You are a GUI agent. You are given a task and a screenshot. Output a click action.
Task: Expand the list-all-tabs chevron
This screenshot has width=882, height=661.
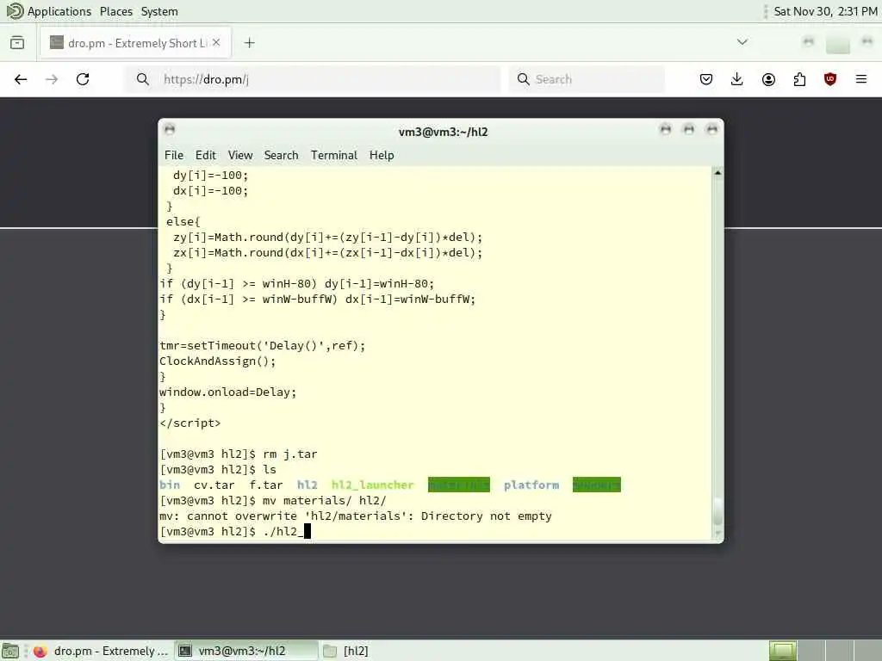(x=742, y=42)
